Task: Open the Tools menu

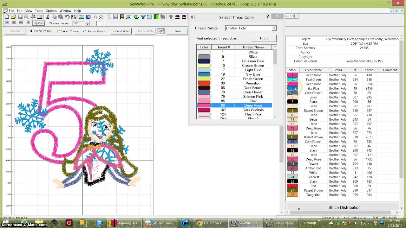Action: [39, 11]
